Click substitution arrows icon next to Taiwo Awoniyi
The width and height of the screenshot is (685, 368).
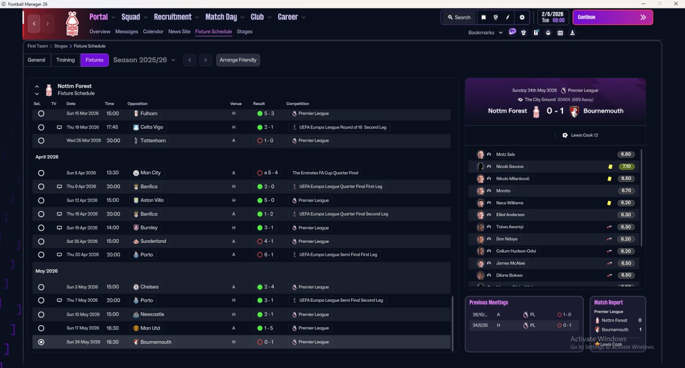[x=609, y=227]
